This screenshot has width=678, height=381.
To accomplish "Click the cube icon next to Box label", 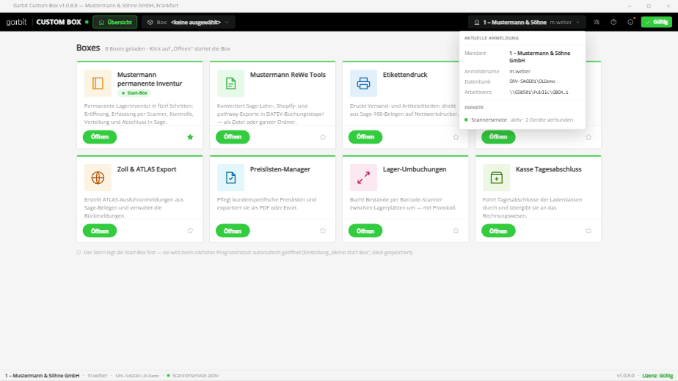I will click(150, 22).
